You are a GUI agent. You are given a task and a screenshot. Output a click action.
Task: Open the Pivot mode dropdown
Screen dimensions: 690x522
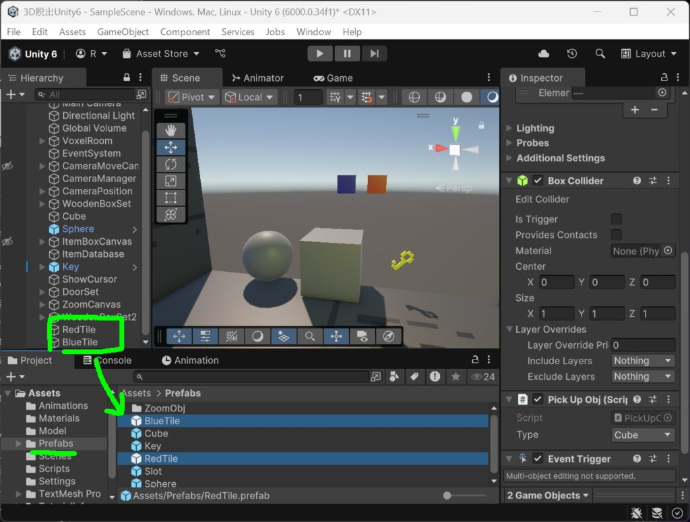pyautogui.click(x=192, y=97)
